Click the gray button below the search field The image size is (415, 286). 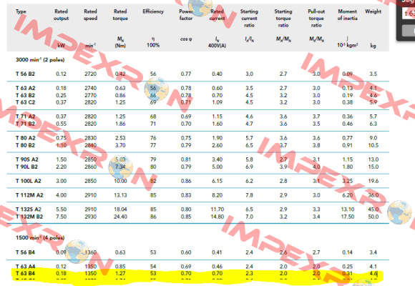409,31
